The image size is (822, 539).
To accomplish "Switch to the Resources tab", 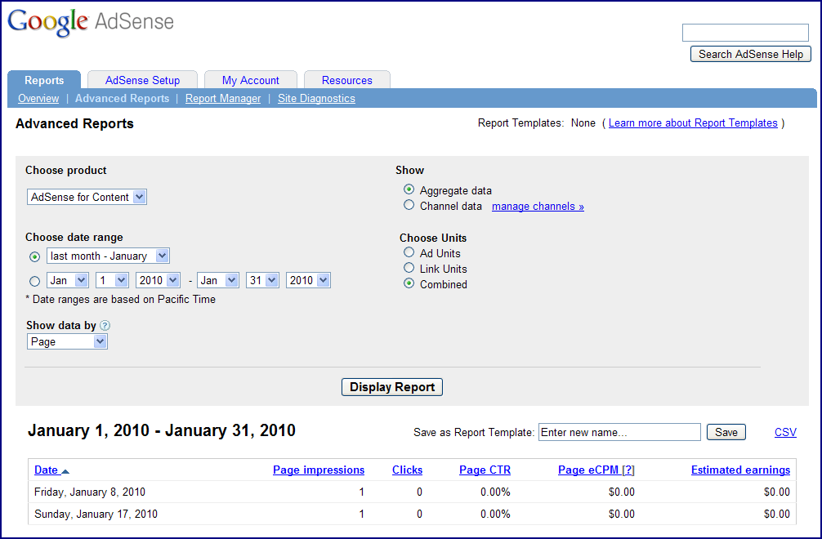I will pos(347,80).
